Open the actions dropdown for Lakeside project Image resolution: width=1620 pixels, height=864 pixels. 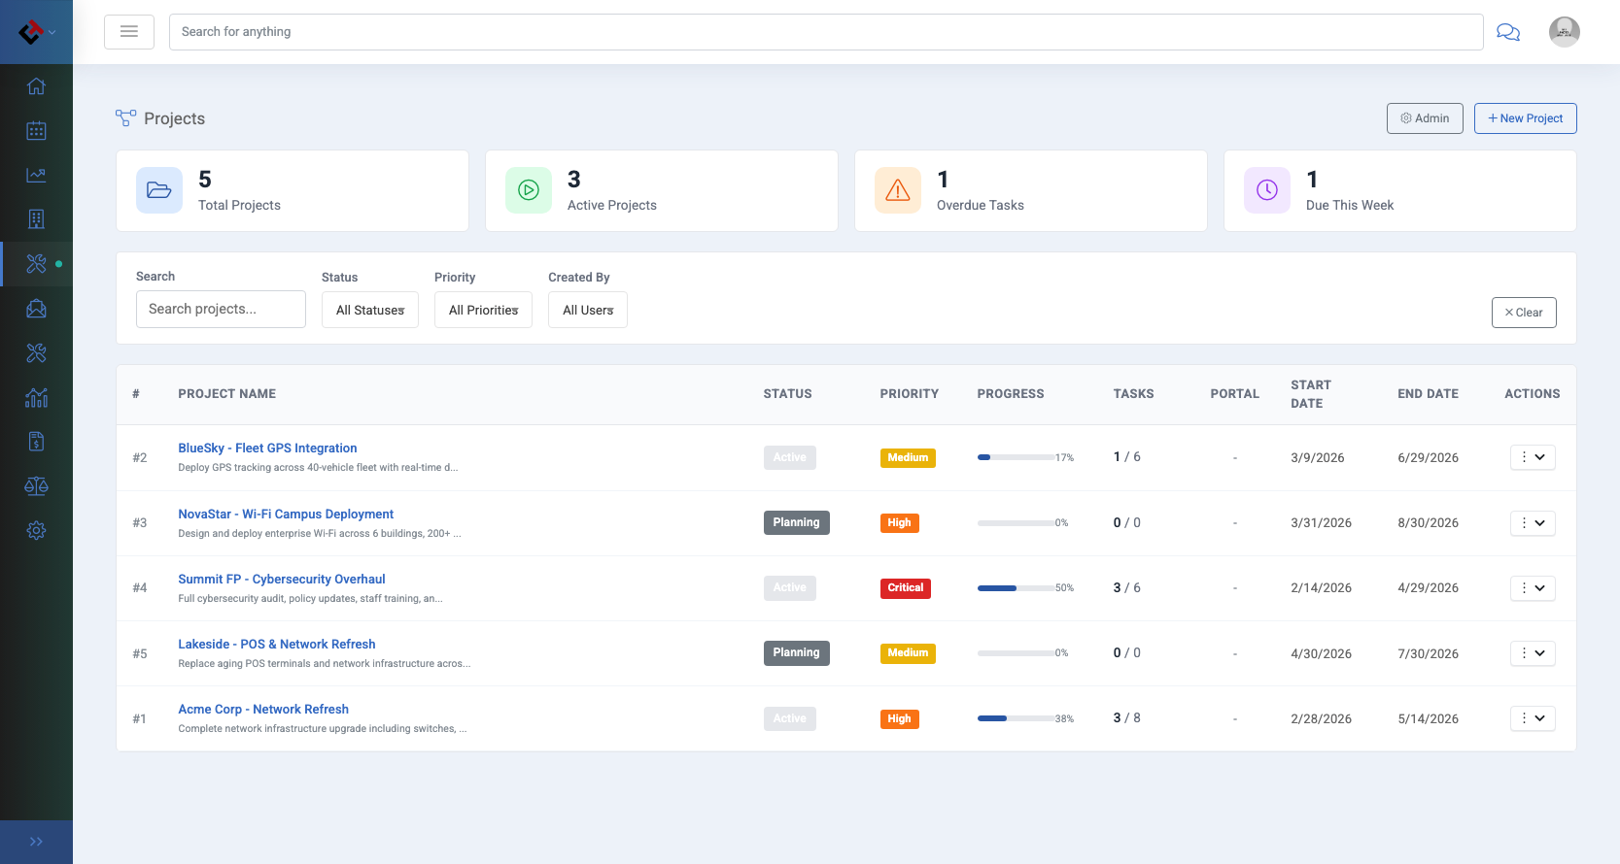(1533, 653)
